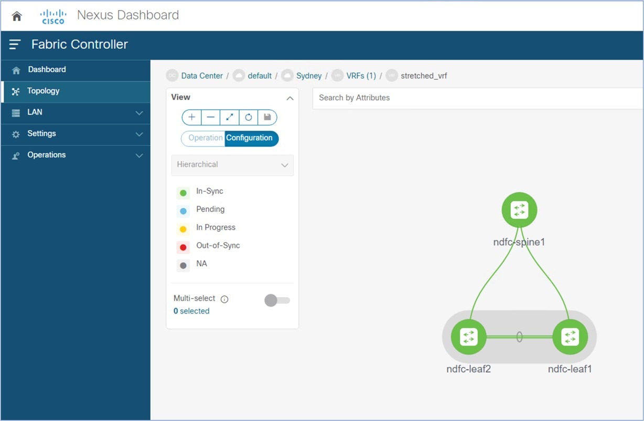The width and height of the screenshot is (644, 421).
Task: Click the In Progress legend label
Action: pyautogui.click(x=216, y=227)
